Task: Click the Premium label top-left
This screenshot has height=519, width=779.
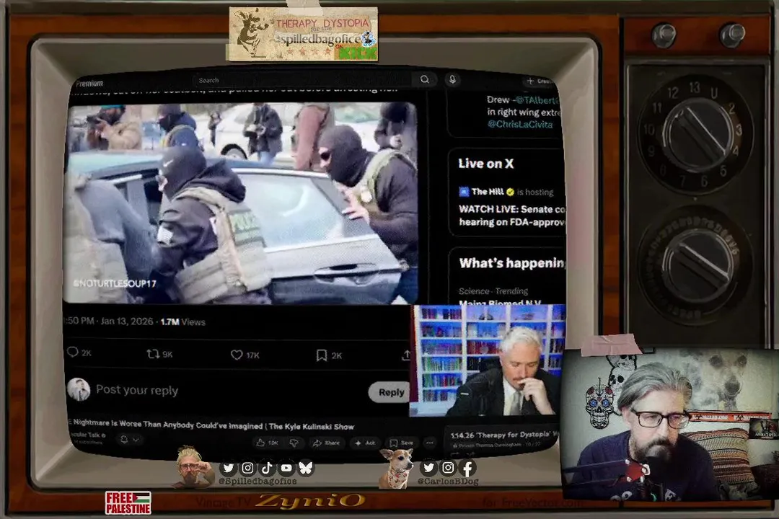Action: coord(89,84)
